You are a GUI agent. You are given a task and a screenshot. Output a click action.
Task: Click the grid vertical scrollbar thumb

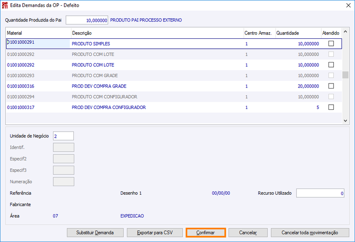pos(345,75)
